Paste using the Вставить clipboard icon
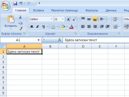 [11, 19]
